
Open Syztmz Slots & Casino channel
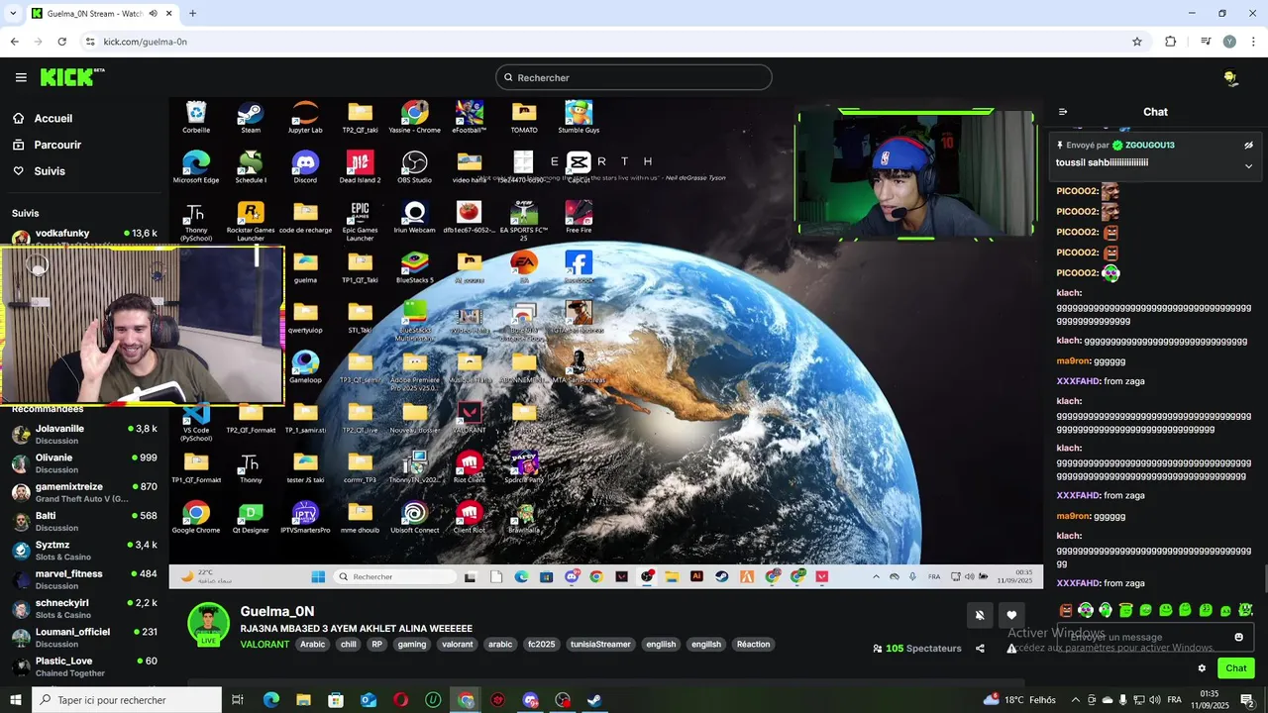click(x=84, y=550)
